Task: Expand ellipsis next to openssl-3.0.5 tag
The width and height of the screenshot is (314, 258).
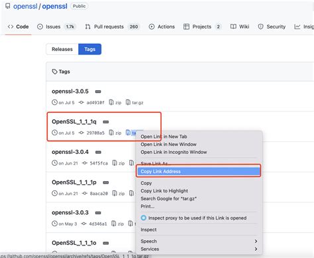Action: [x=98, y=92]
